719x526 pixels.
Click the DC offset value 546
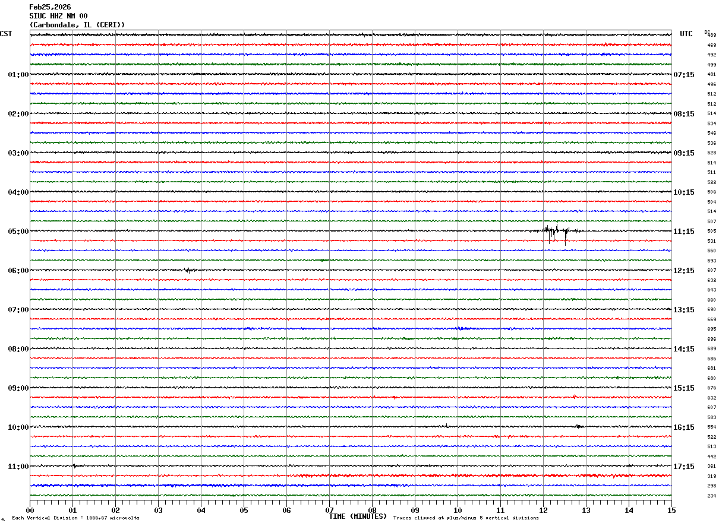[711, 134]
